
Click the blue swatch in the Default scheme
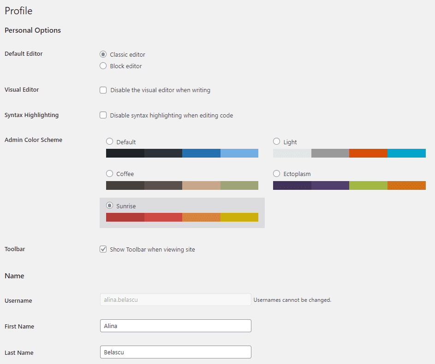click(x=201, y=153)
